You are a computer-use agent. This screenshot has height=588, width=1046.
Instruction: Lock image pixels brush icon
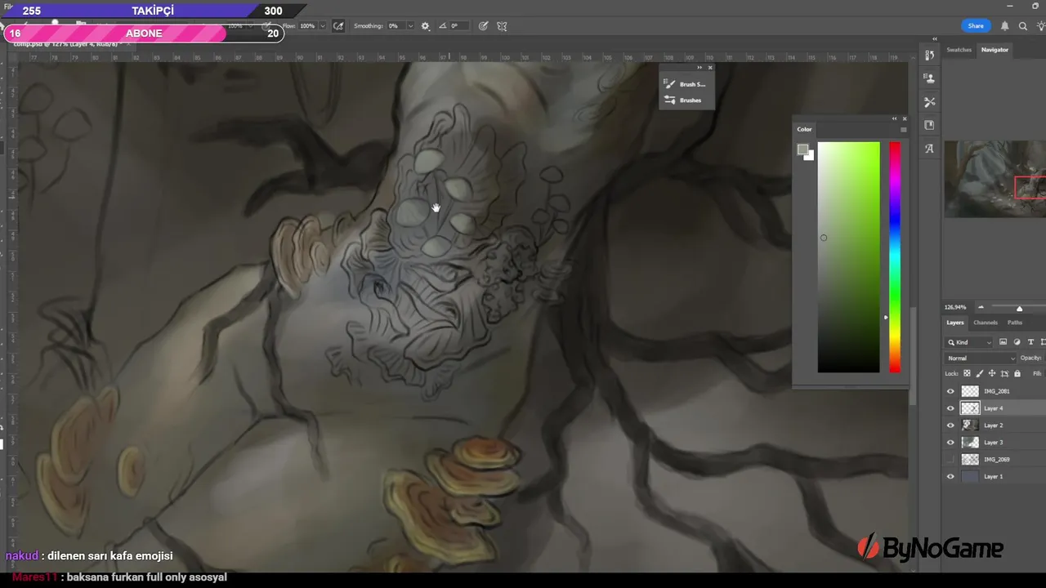pos(980,373)
